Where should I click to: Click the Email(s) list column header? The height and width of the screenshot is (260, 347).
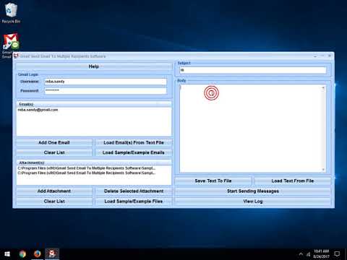click(94, 104)
